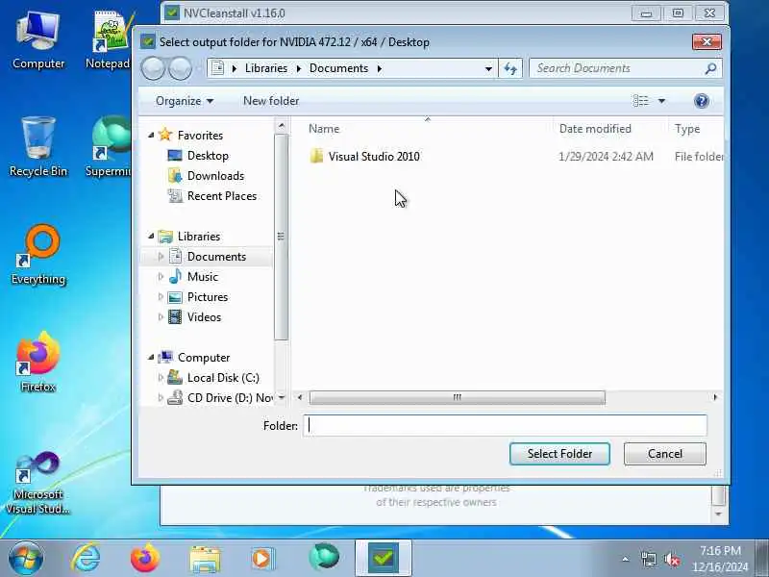
Task: Collapse the Computer tree group
Action: [x=151, y=357]
